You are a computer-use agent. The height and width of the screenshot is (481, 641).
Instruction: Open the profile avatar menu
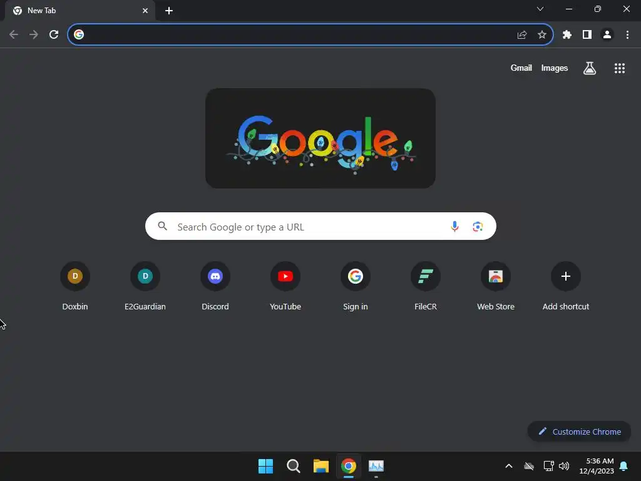[607, 35]
